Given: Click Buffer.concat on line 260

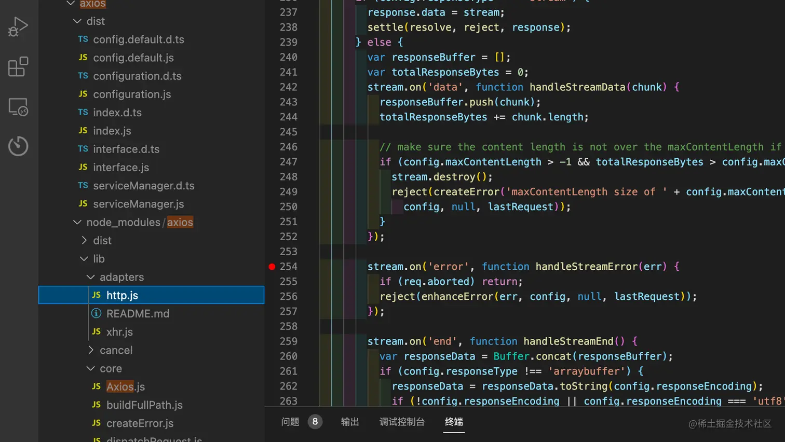Looking at the screenshot, I should tap(533, 356).
